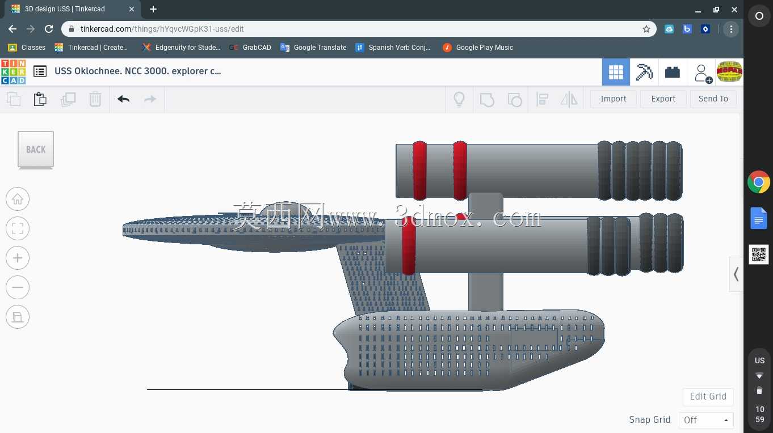773x433 pixels.
Task: Bookmark this page with the star
Action: [646, 29]
